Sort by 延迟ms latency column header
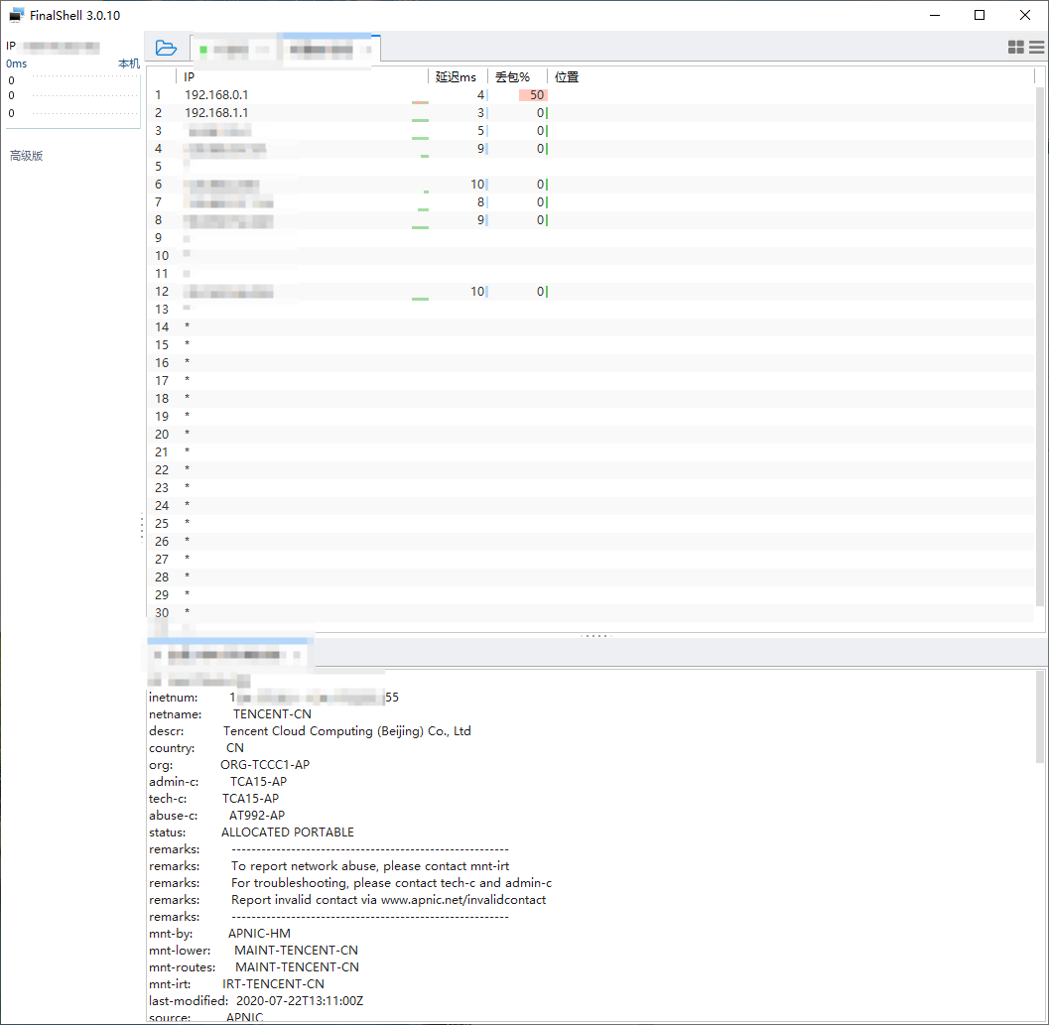Screen dimensions: 1049x1025 [x=457, y=76]
